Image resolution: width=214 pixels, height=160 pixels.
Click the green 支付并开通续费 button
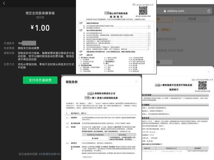tap(40, 80)
